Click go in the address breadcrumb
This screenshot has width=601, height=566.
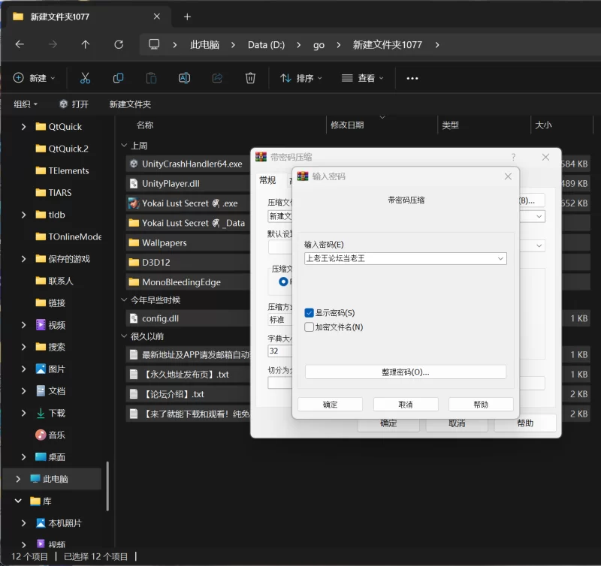point(319,45)
